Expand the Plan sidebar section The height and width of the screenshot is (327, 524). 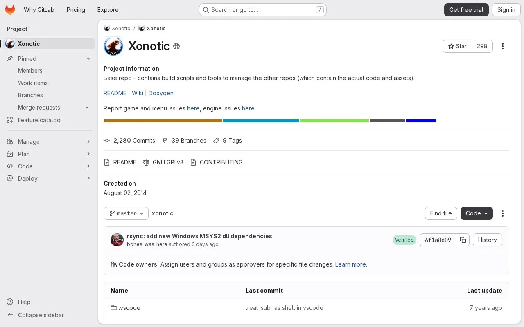pyautogui.click(x=49, y=154)
